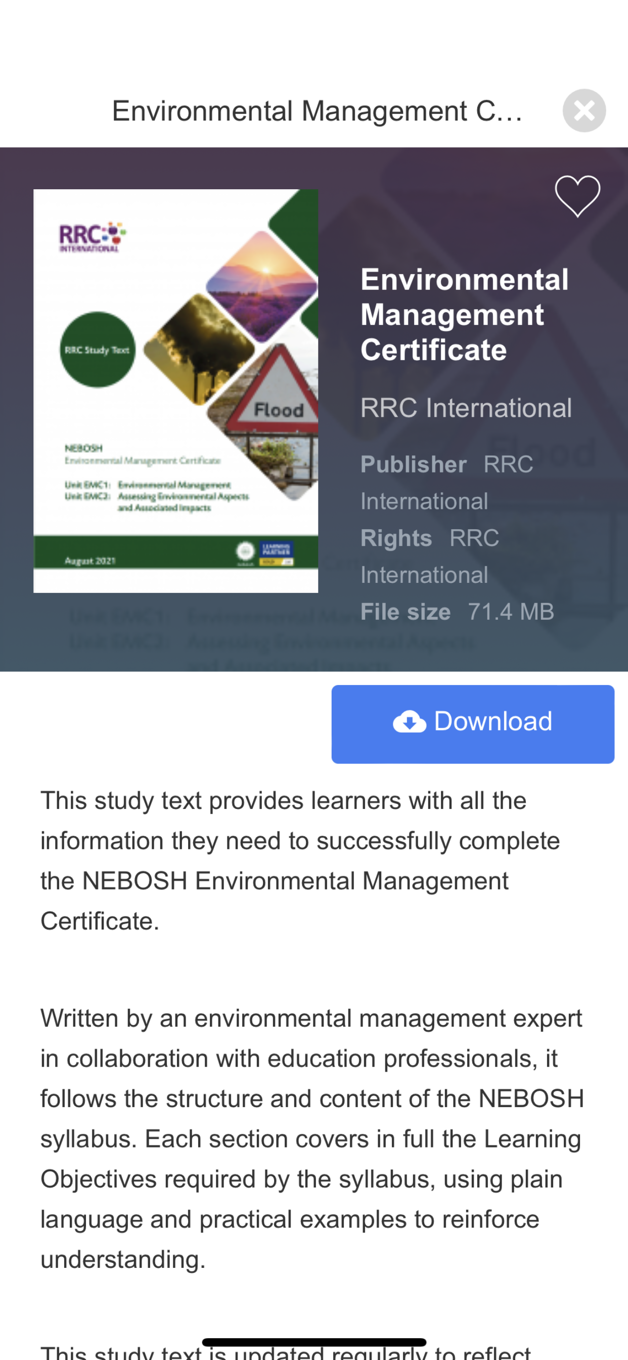This screenshot has width=628, height=1360.
Task: Tap paragraph starting 'Written by an environmental management expert'
Action: pos(312,1139)
